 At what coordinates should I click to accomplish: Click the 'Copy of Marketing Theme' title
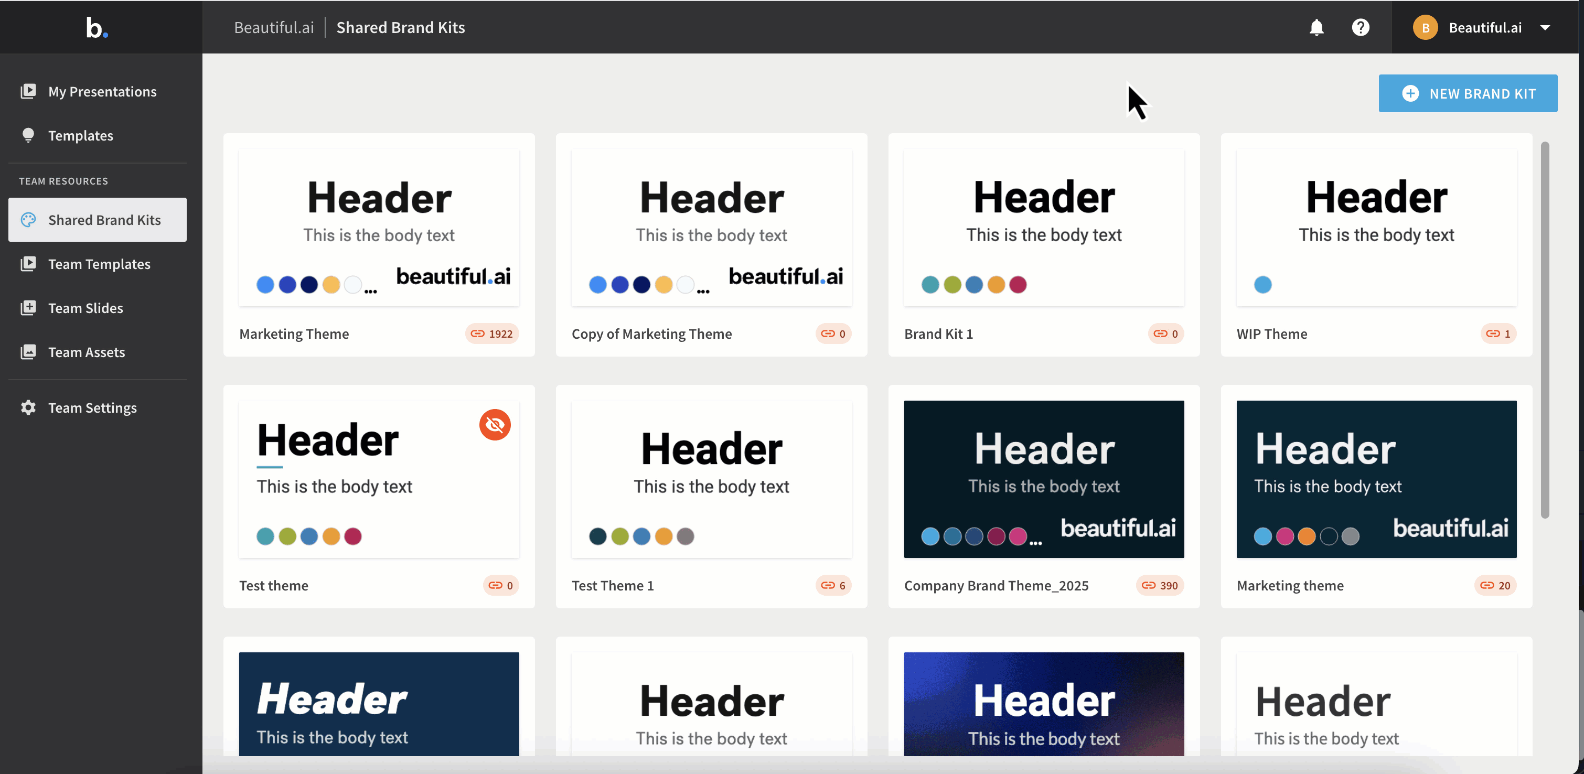click(652, 334)
